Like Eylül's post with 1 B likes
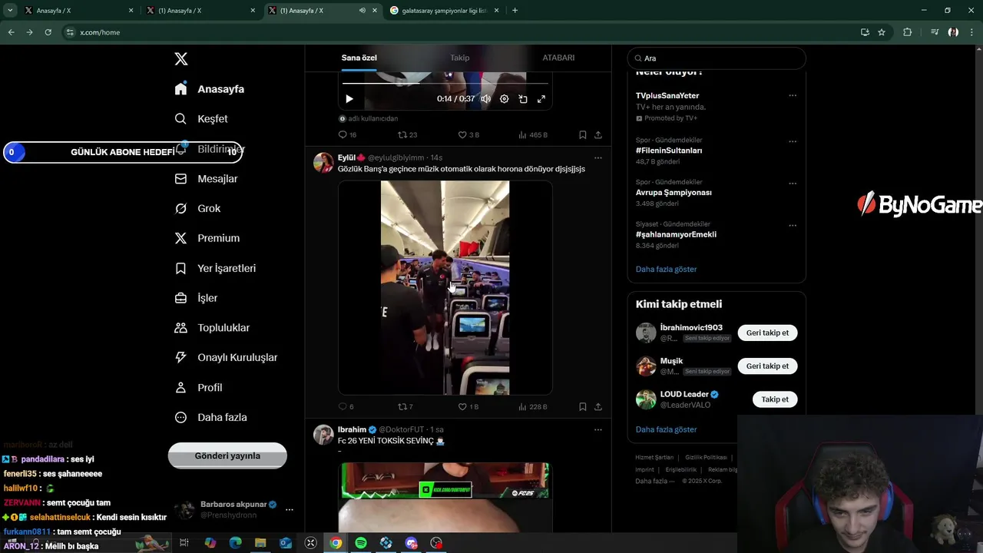The height and width of the screenshot is (553, 983). pos(468,406)
